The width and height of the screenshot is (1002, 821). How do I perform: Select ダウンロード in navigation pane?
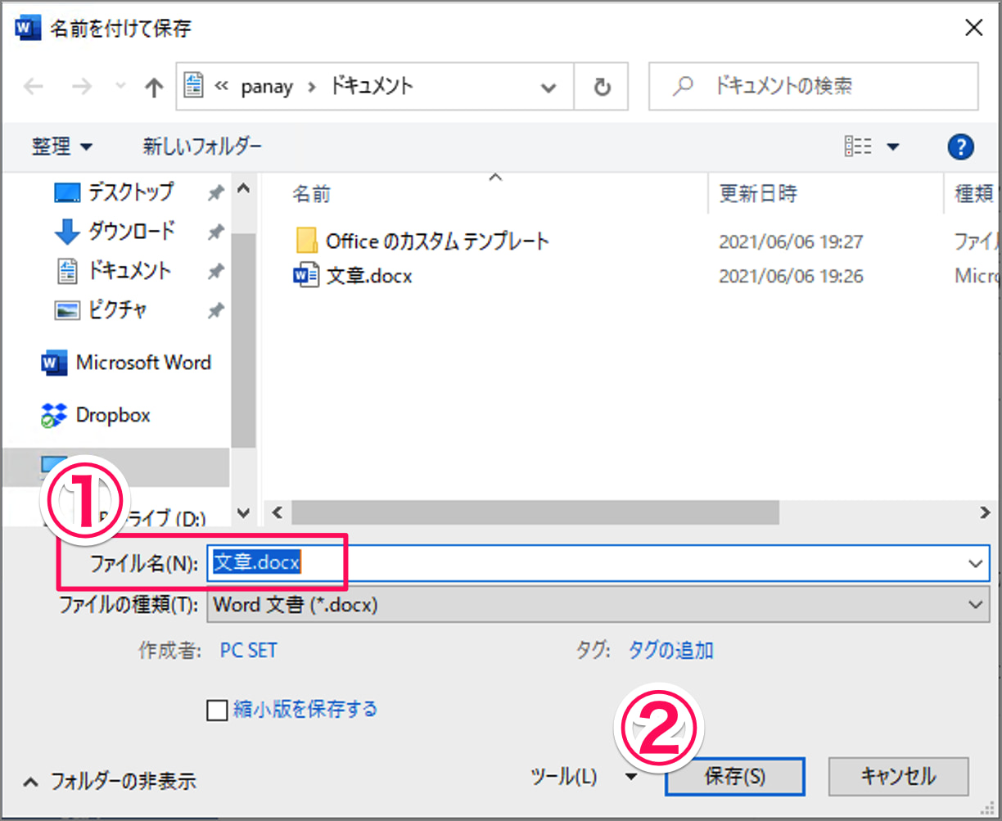click(x=131, y=231)
